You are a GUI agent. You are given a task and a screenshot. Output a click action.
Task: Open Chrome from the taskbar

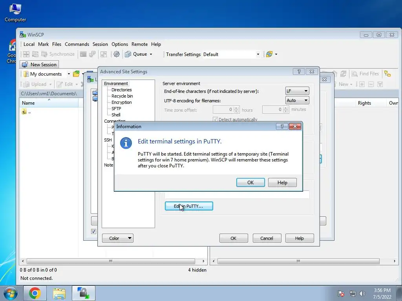35,293
